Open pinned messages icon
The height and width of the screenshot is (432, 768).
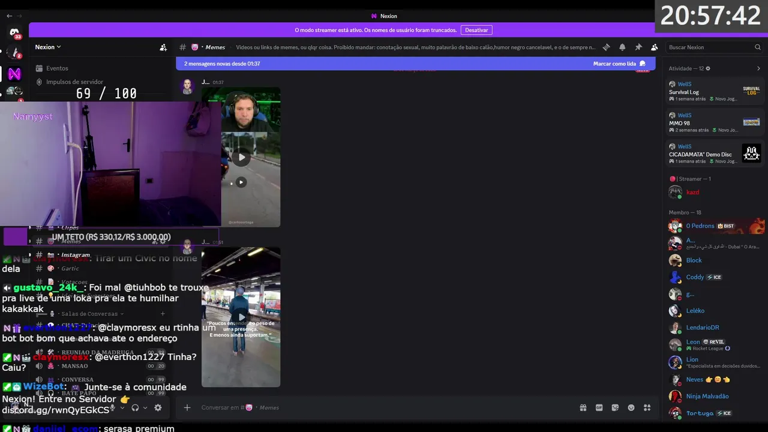(x=638, y=47)
